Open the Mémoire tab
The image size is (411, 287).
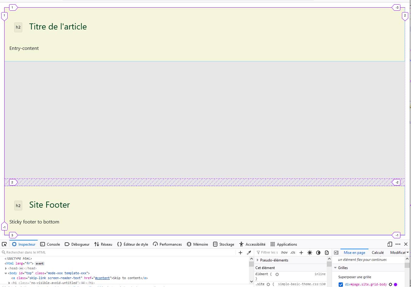tap(198, 244)
